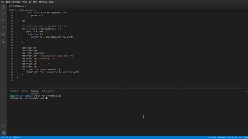248x139 pixels.
Task: Close the 01PortScan.go editor tab
Action: point(26,6)
